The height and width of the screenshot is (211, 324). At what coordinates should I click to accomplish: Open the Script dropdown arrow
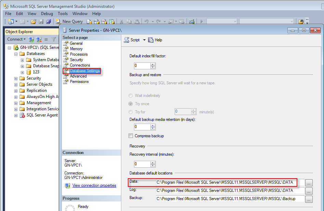tap(144, 40)
